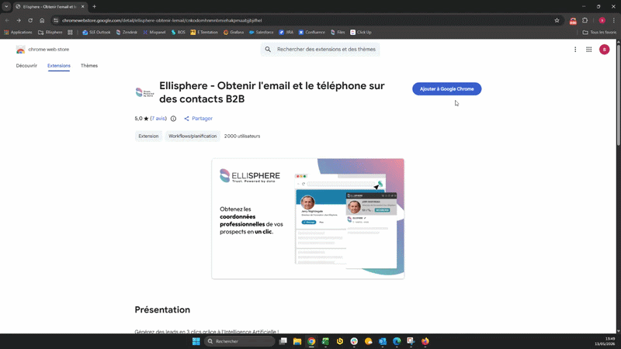Image resolution: width=621 pixels, height=349 pixels.
Task: Open the tab search dropdown arrow
Action: [6, 7]
